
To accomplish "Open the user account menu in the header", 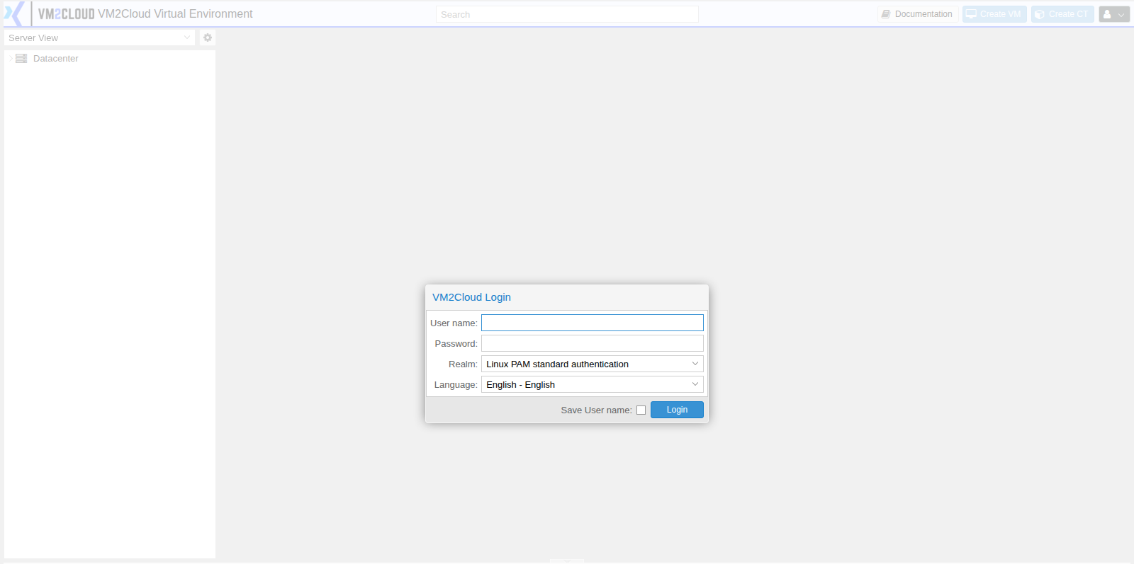I will click(x=1114, y=14).
